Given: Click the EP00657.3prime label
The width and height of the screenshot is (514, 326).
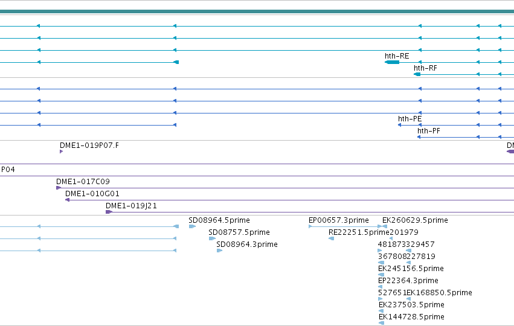Looking at the screenshot, I should 339,220.
